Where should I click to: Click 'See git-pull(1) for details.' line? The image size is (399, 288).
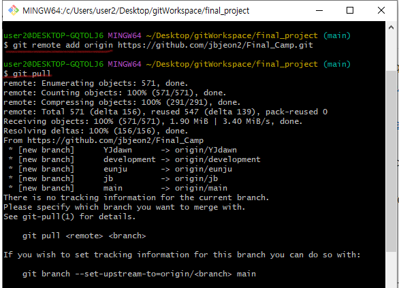[x=69, y=217]
